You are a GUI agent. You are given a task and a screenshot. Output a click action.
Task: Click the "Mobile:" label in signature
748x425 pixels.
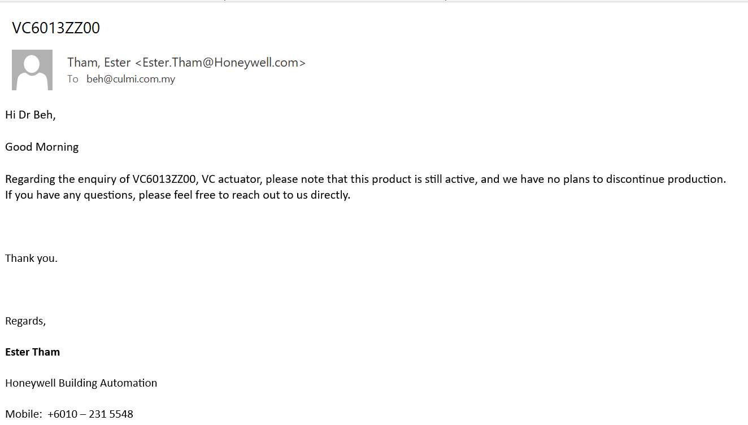[24, 414]
